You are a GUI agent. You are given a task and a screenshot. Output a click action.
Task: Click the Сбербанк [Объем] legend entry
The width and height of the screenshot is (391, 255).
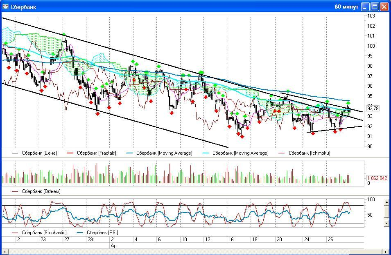(x=36, y=191)
